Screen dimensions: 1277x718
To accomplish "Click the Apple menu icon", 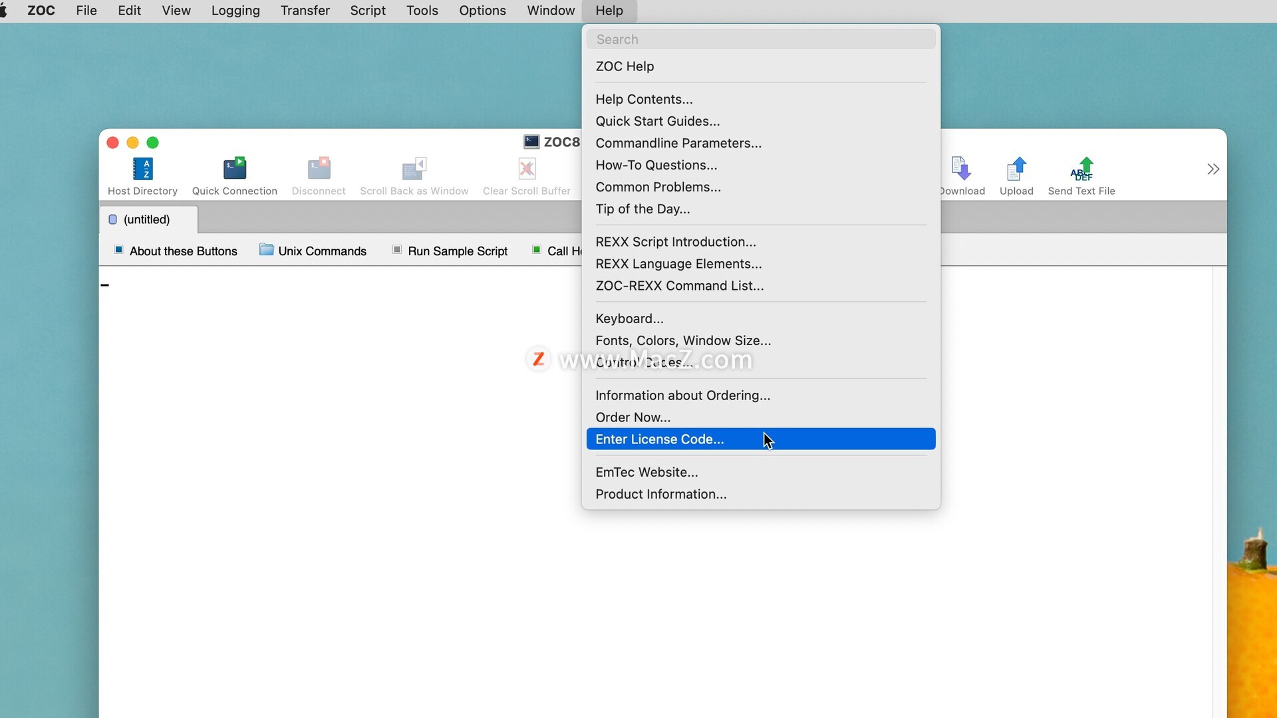I will coord(3,11).
